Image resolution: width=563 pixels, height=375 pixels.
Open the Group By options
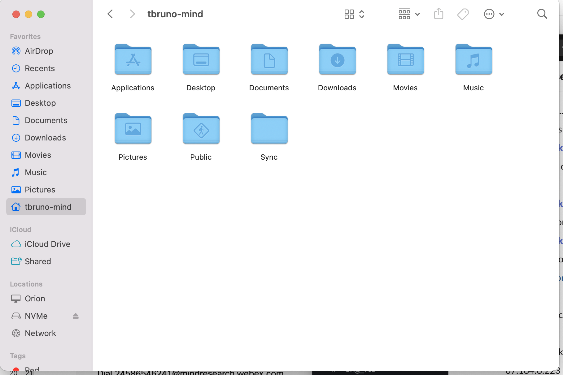409,14
